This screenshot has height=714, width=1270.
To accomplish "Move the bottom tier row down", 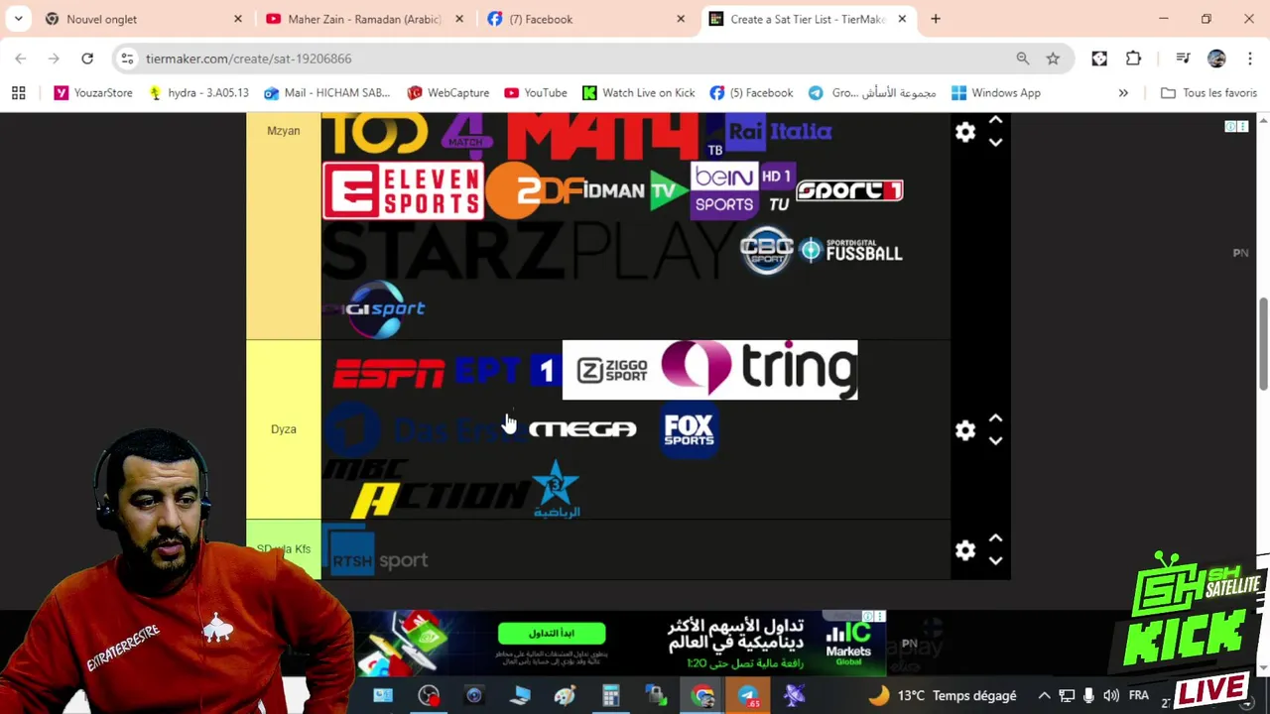I will (x=995, y=561).
